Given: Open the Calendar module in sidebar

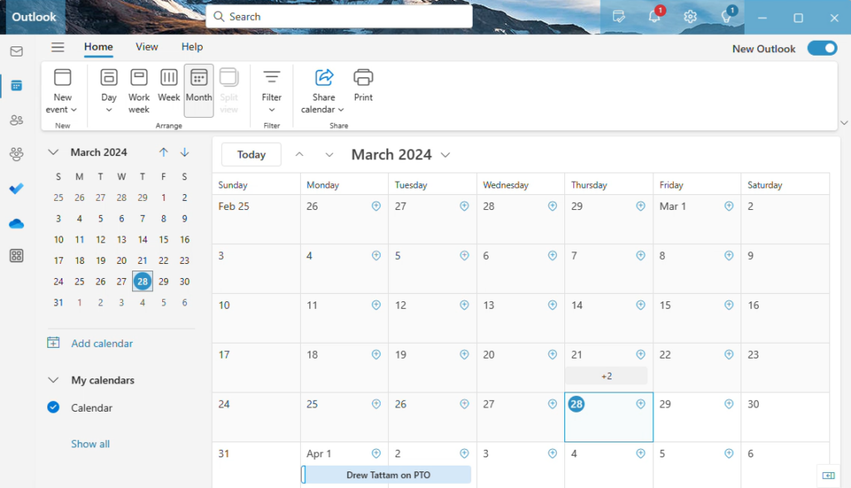Looking at the screenshot, I should 17,85.
